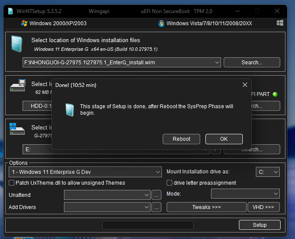
Task: Click Search for Windows installation files
Action: pos(252,63)
